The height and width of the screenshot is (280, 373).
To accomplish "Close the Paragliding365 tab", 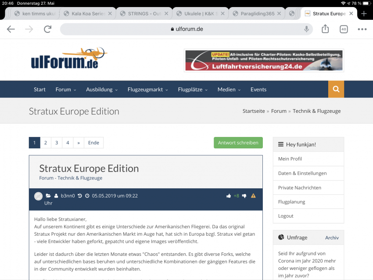I will [279, 14].
